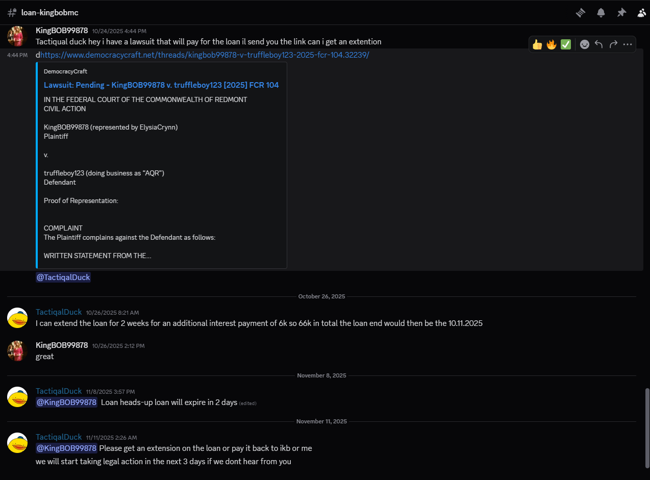Forward the lawsuit message
The image size is (650, 480).
pos(613,44)
